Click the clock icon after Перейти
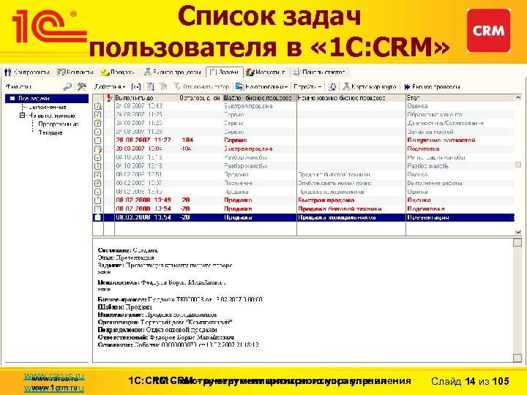This screenshot has height=395, width=527. (x=332, y=87)
